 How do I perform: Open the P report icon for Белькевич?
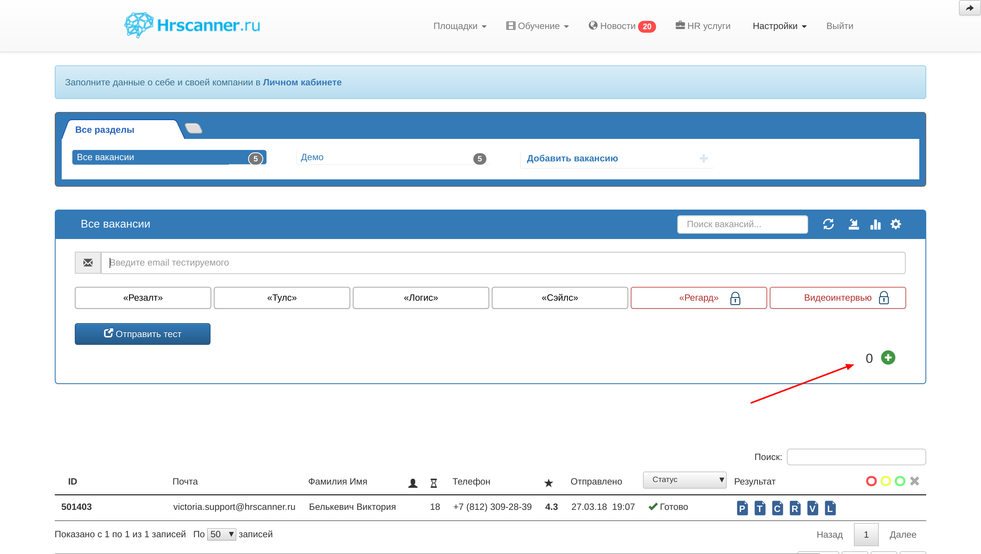pos(742,508)
